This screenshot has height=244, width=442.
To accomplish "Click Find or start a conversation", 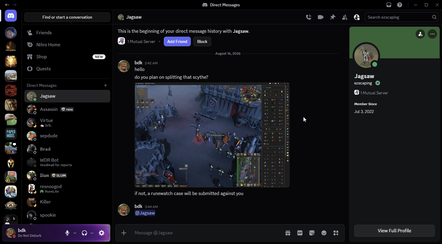I will tap(67, 17).
